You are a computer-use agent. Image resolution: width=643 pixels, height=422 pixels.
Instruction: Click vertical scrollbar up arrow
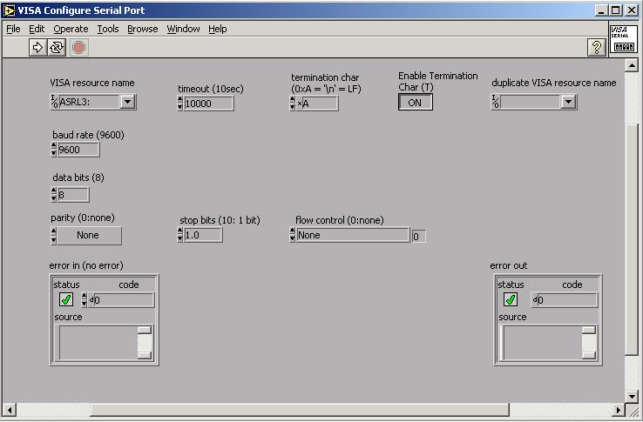[632, 65]
